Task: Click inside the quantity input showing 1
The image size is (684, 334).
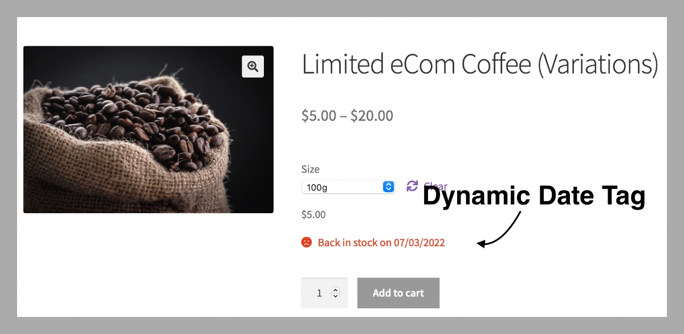Action: coord(319,292)
